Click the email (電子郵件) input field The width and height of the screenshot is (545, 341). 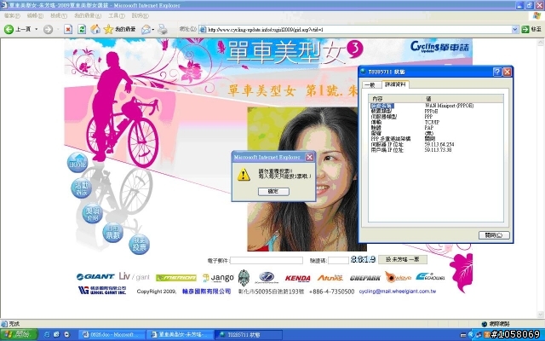click(267, 260)
